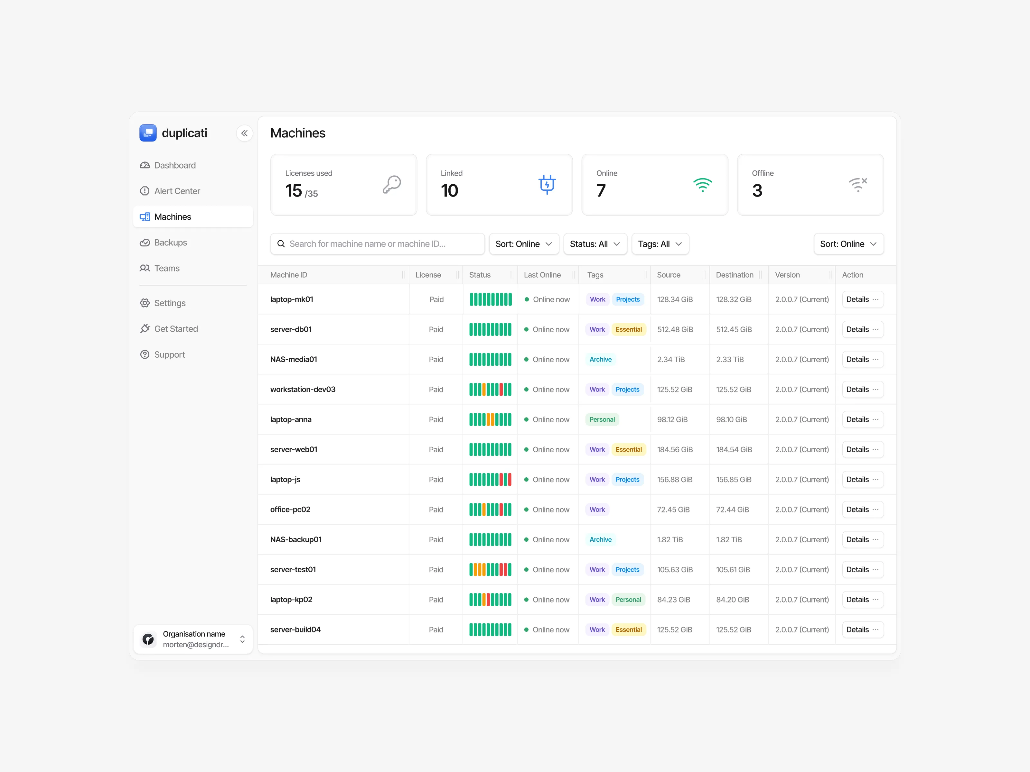Click the duplicati logo icon
The width and height of the screenshot is (1030, 772).
148,133
